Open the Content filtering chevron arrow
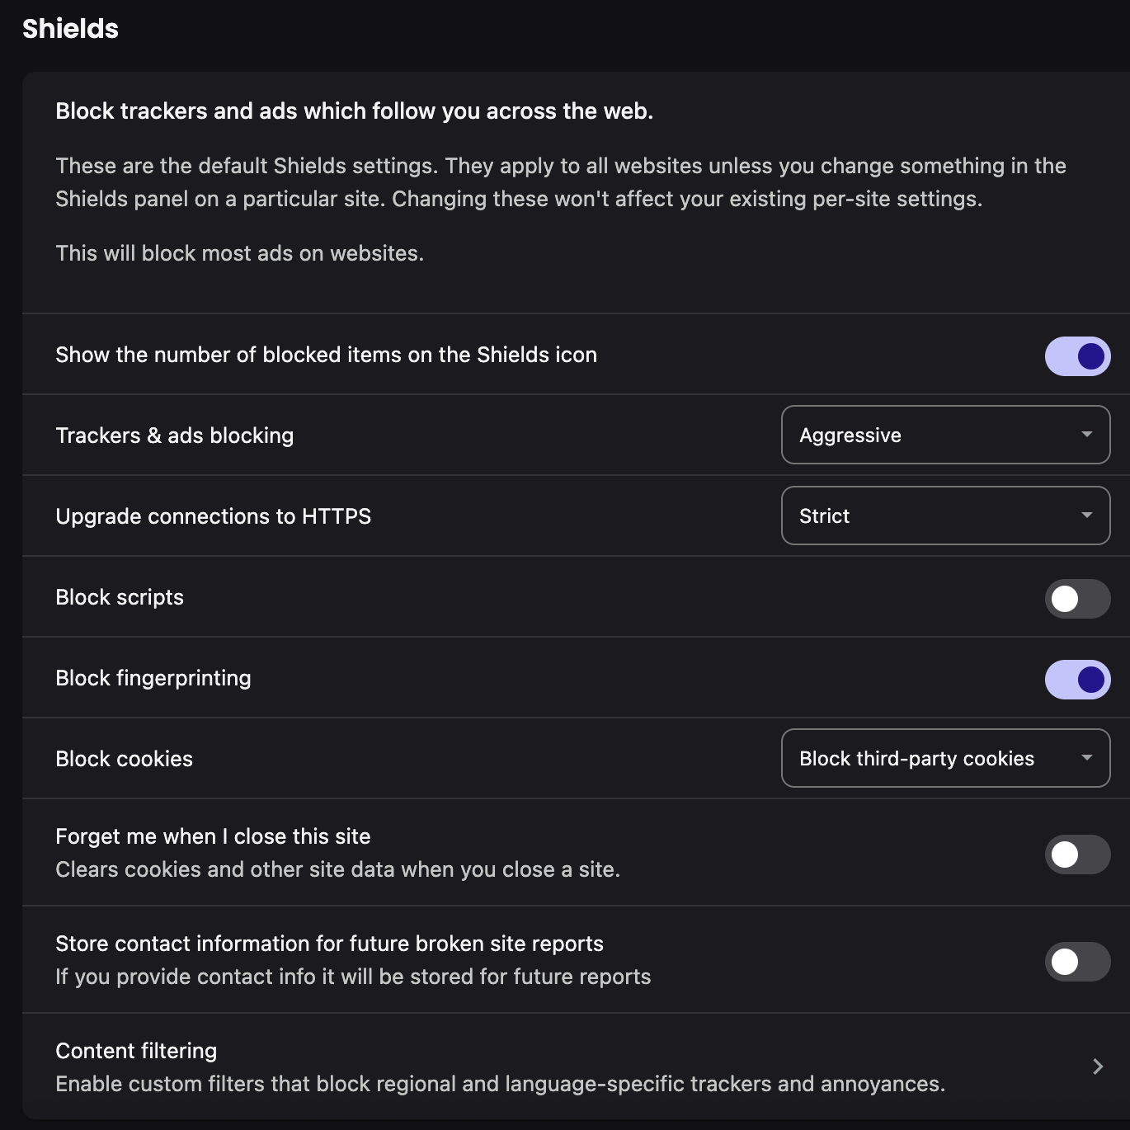Image resolution: width=1130 pixels, height=1130 pixels. pyautogui.click(x=1098, y=1066)
